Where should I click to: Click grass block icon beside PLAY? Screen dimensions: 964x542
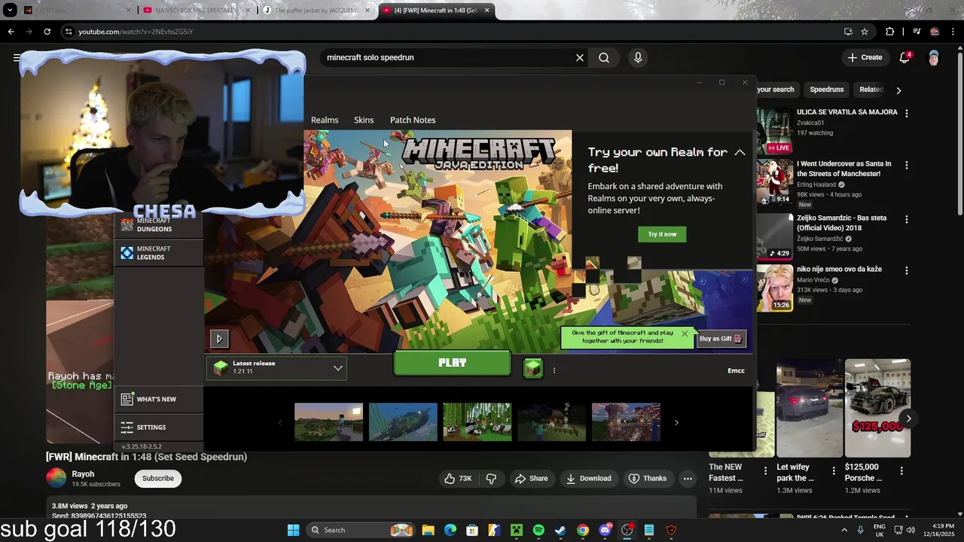533,369
